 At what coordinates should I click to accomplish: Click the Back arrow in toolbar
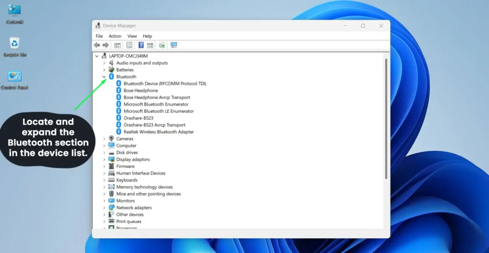click(97, 45)
